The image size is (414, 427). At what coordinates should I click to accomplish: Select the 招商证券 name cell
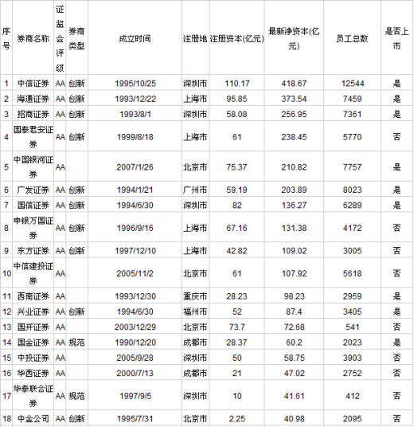click(x=33, y=114)
